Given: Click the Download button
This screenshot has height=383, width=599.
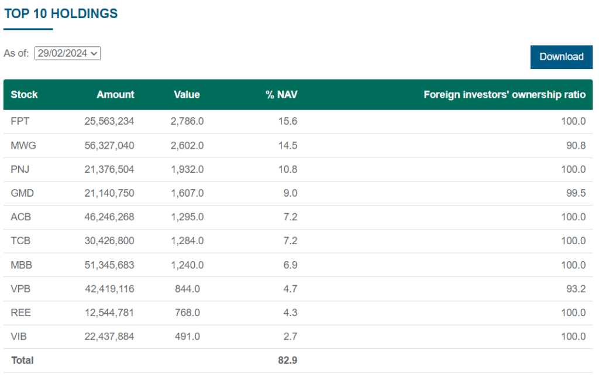Looking at the screenshot, I should (561, 57).
